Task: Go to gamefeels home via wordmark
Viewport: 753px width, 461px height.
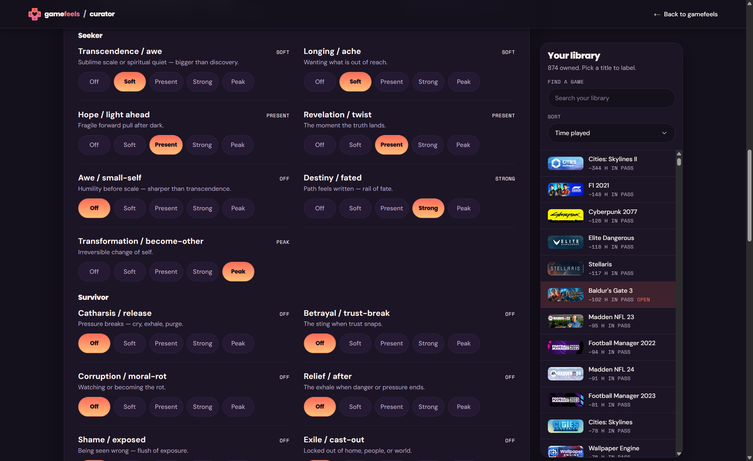Action: pyautogui.click(x=62, y=14)
